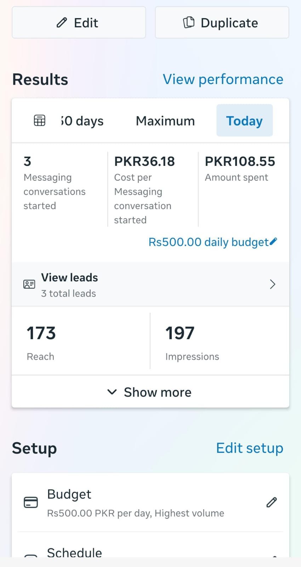Viewport: 301px width, 567px height.
Task: Click the Duplicate button
Action: 222,22
